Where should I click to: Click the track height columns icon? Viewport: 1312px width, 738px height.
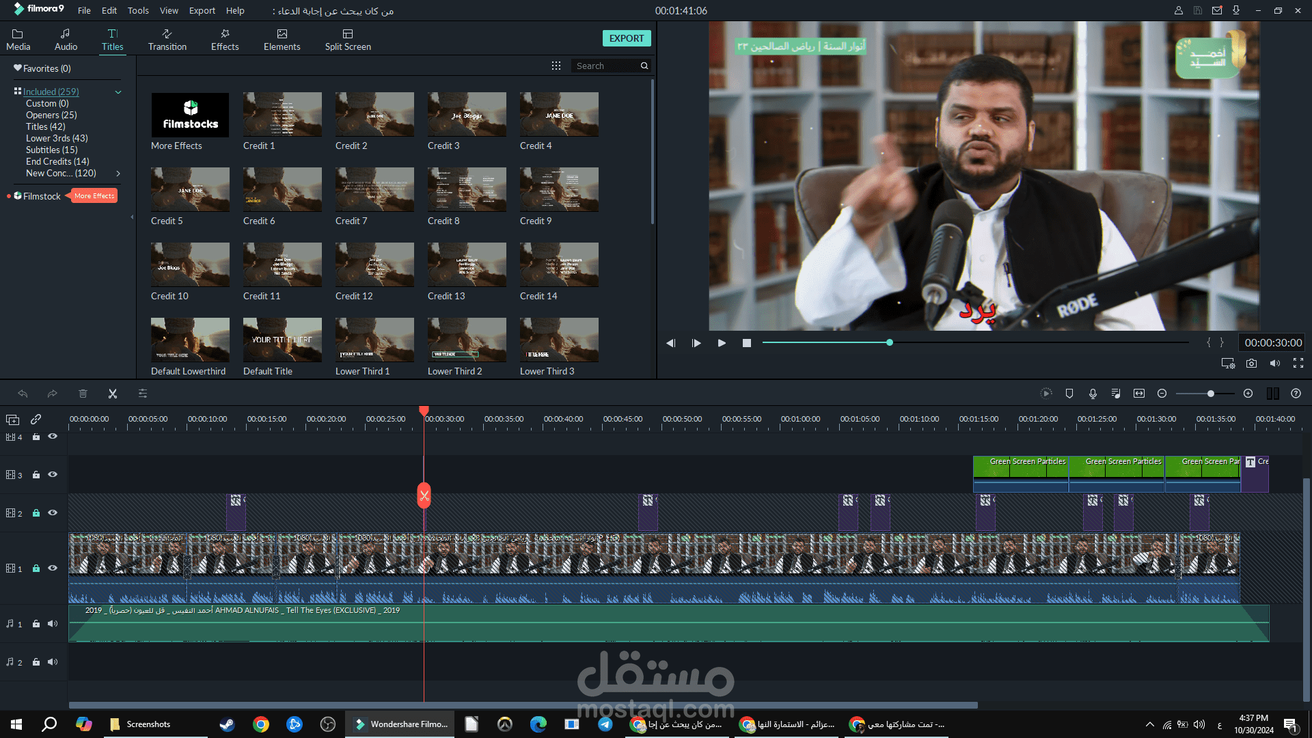[1273, 394]
